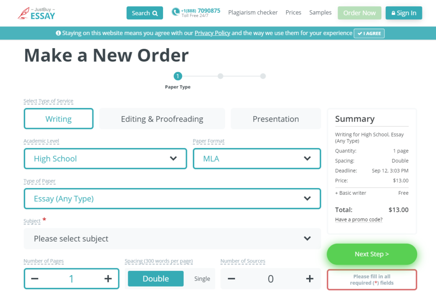Open the Paper Format MLA dropdown
The width and height of the screenshot is (436, 296).
pos(257,159)
